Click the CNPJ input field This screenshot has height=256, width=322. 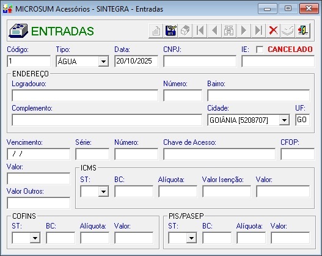200,61
